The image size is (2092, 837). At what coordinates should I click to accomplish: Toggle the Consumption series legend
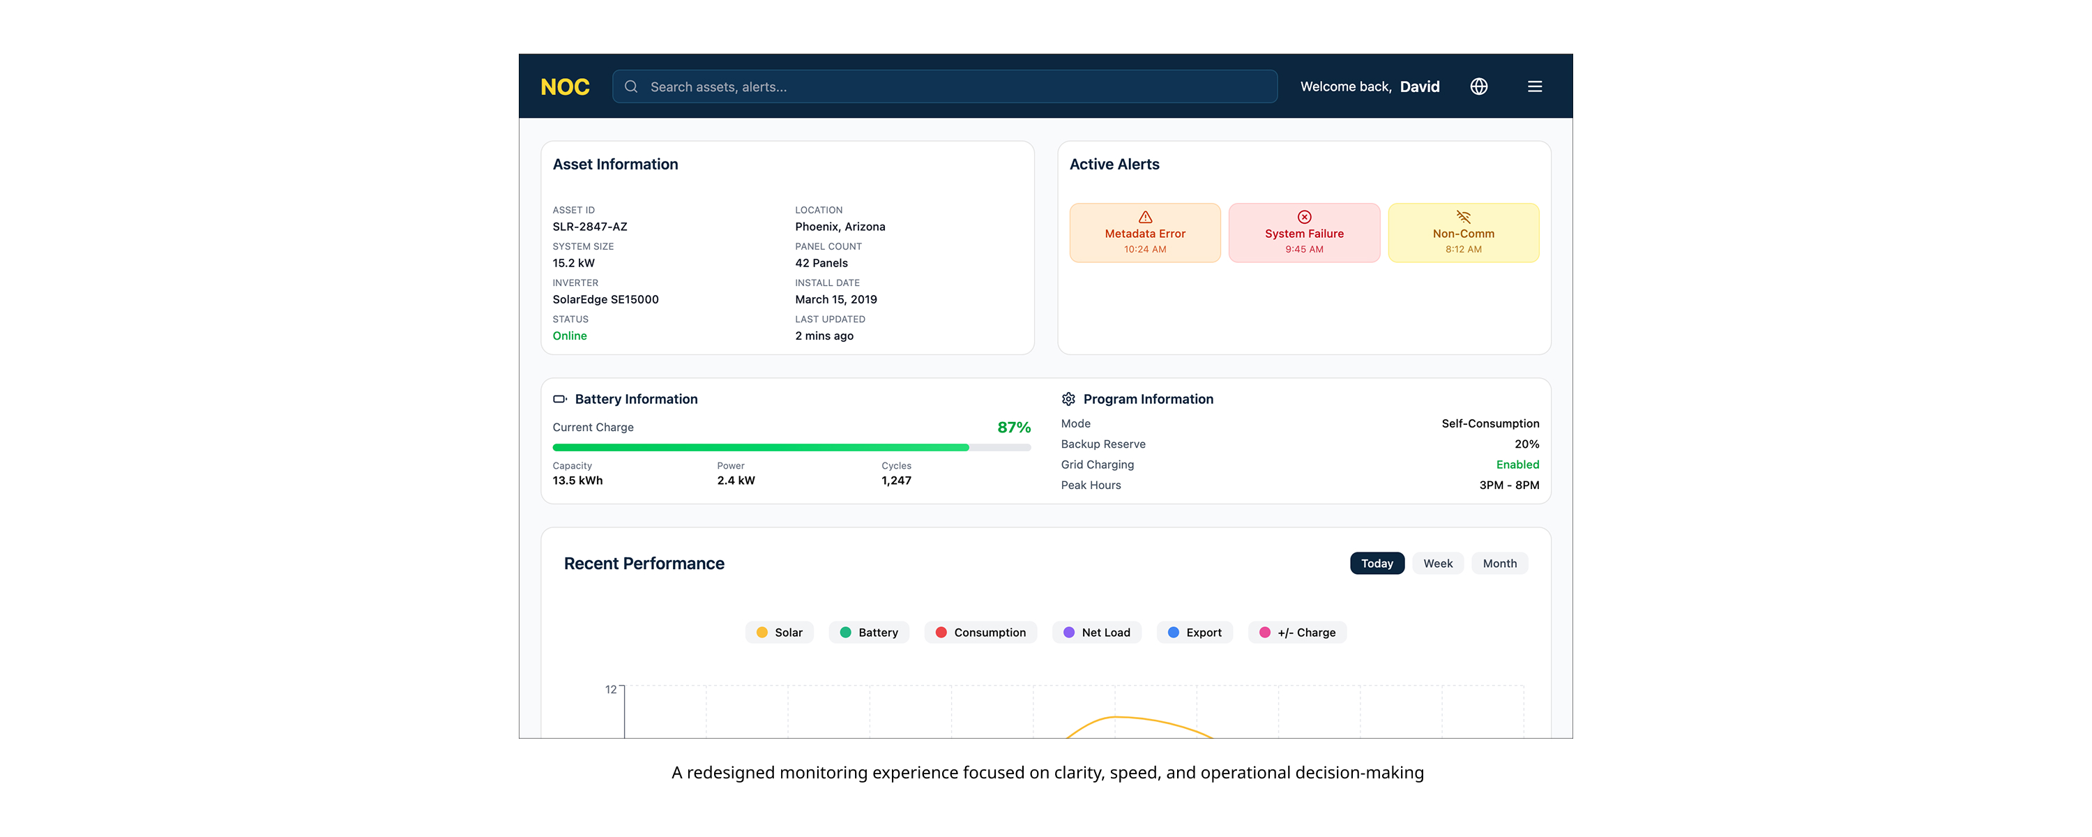point(980,632)
